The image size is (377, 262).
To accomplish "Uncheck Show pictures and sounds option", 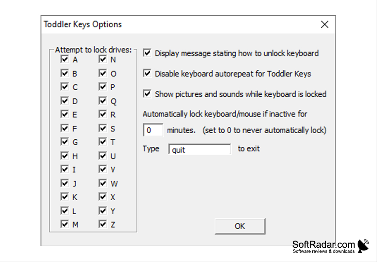I will 147,94.
